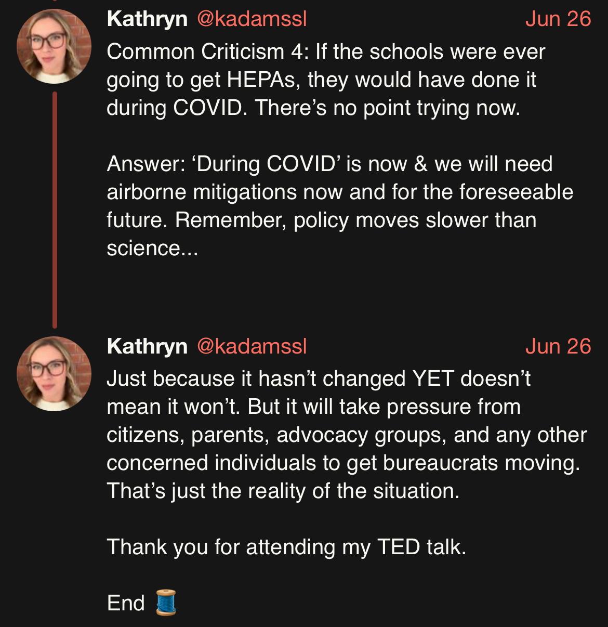Click the capitalized 'YET' in second tweet
This screenshot has width=608, height=627.
pyautogui.click(x=433, y=378)
